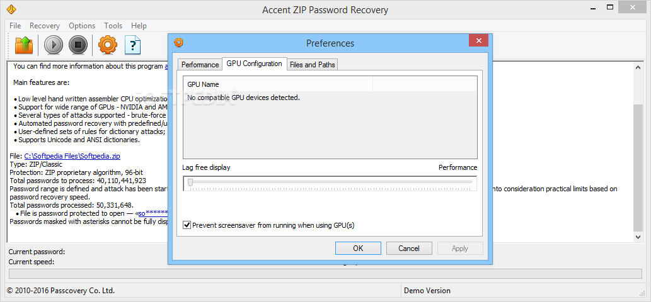Image resolution: width=651 pixels, height=302 pixels.
Task: Switch to the Performance tab
Action: 200,65
